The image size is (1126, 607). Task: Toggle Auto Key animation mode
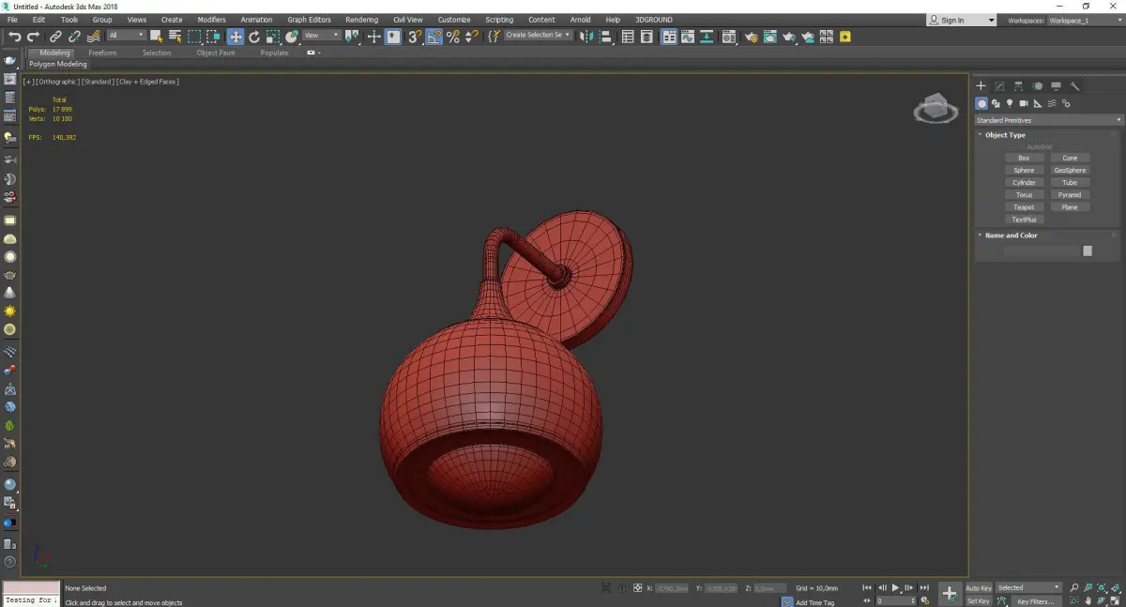coord(979,588)
